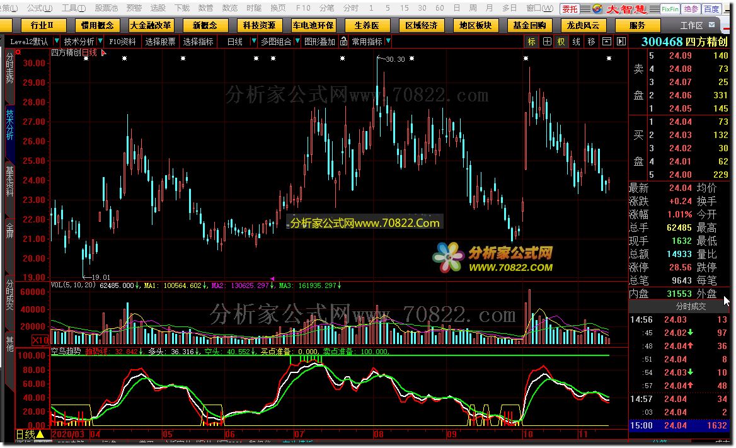Switch to 周 weekly period in menu bar
736x448 pixels.
473,8
